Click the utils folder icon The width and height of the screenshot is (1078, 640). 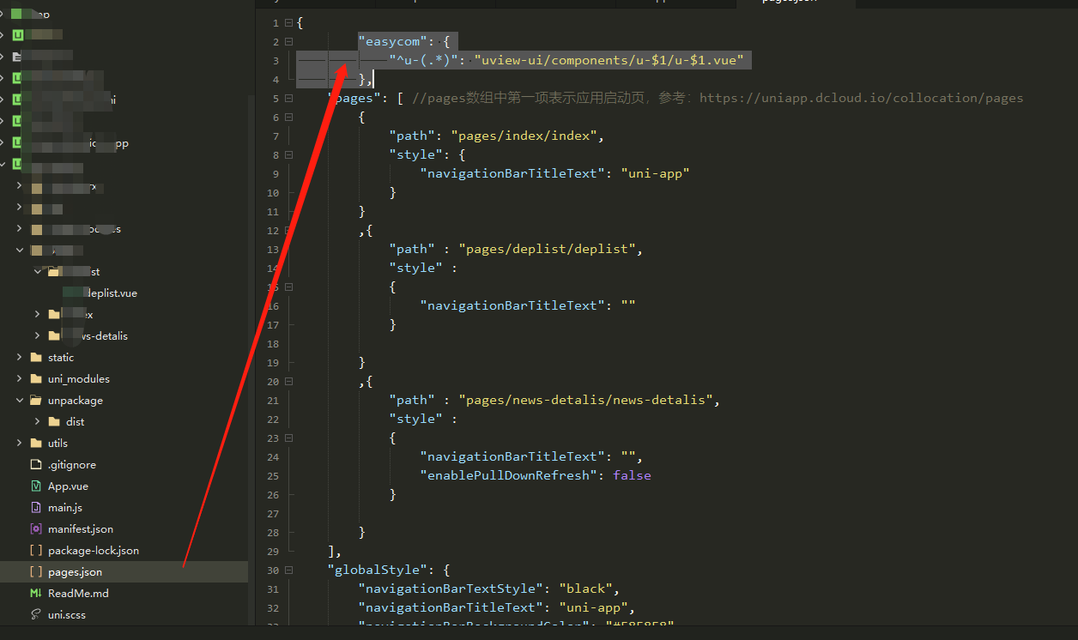[x=36, y=444]
